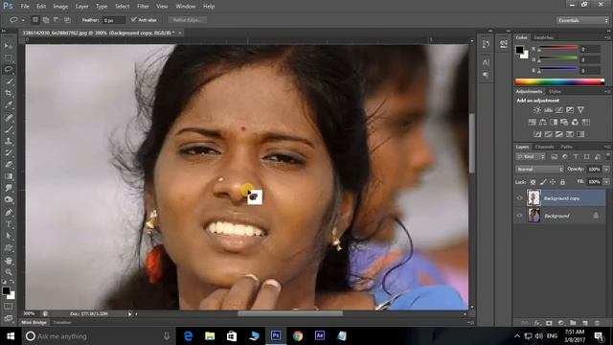Open the Lasso tool preset picker arrow
This screenshot has height=345, width=613.
coord(23,20)
